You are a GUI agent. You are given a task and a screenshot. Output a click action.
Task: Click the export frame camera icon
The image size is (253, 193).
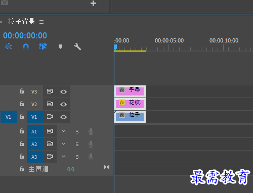click(x=5, y=3)
